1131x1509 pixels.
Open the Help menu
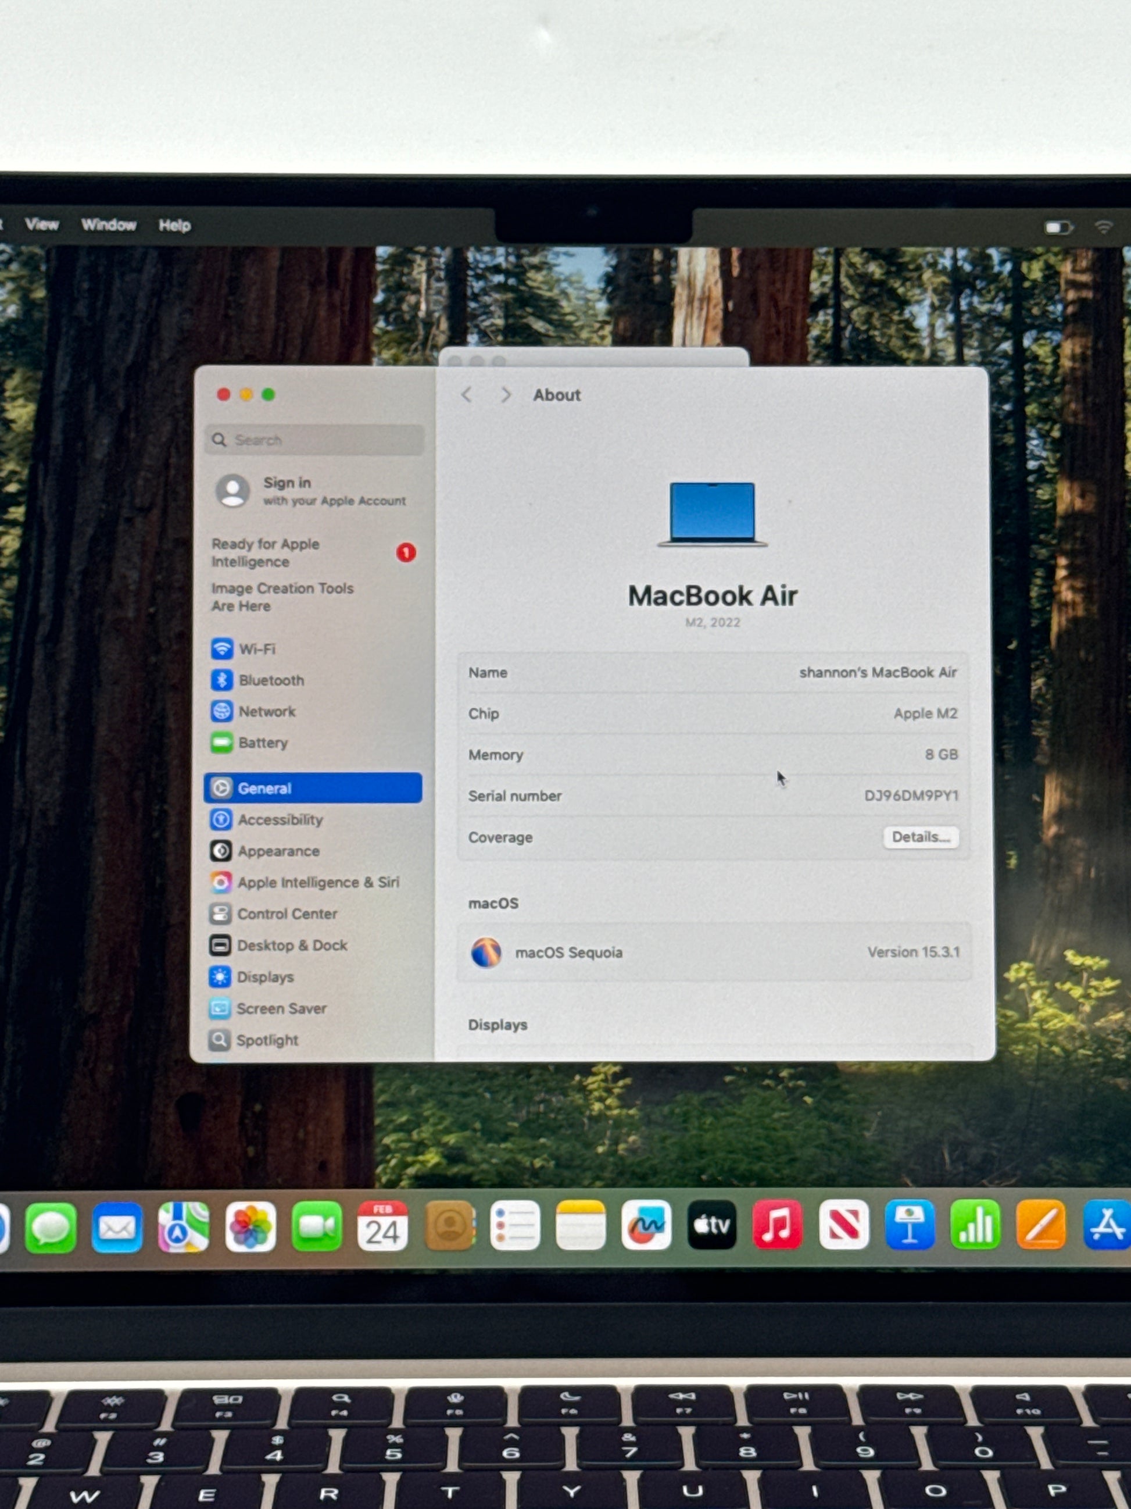pos(174,225)
